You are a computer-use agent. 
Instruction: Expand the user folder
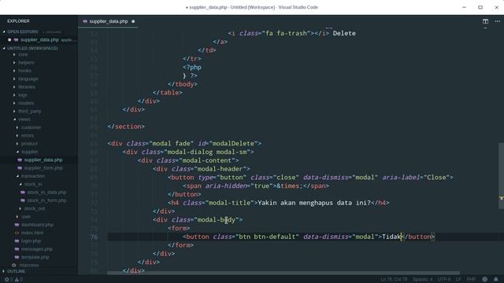pos(17,217)
